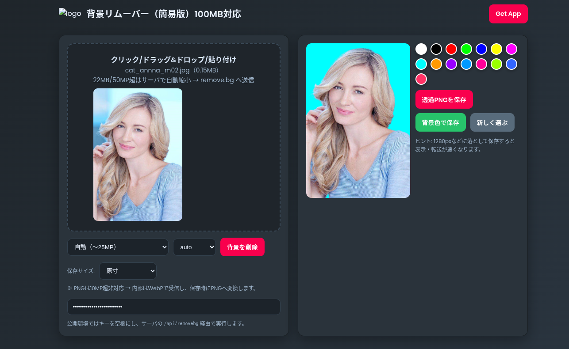Click the result preview with cyan background
Image resolution: width=569 pixels, height=349 pixels.
[x=358, y=121]
